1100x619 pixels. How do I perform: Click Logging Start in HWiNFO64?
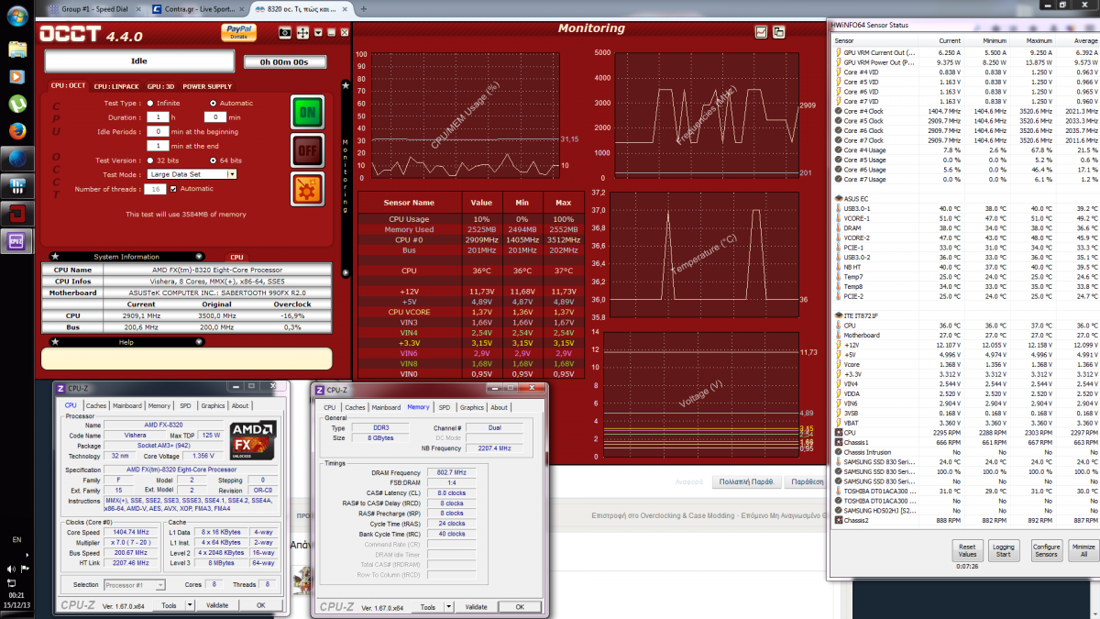coord(1004,550)
